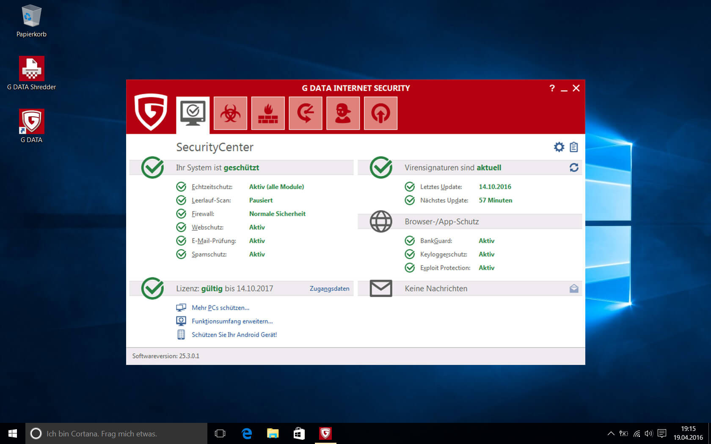This screenshot has height=444, width=711.
Task: Expand the hidden system tray icons
Action: point(611,433)
